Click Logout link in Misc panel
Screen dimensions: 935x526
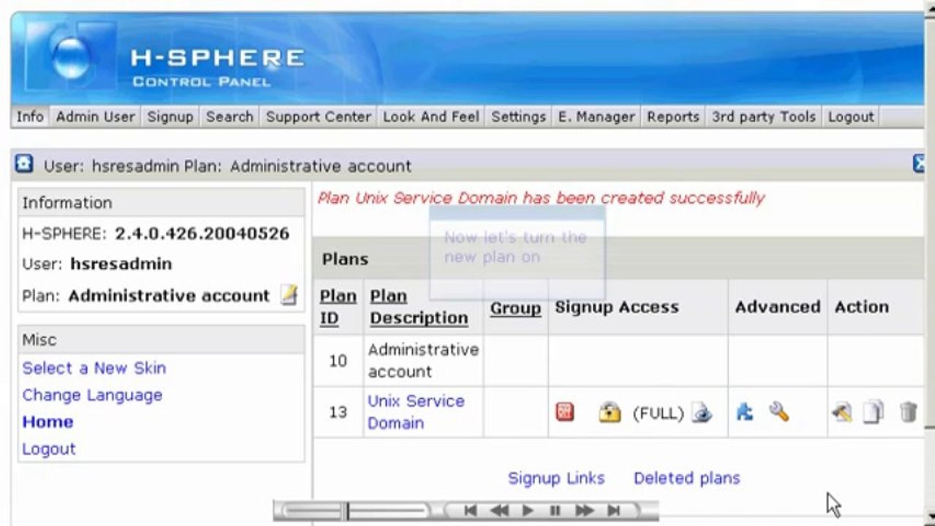coord(49,449)
